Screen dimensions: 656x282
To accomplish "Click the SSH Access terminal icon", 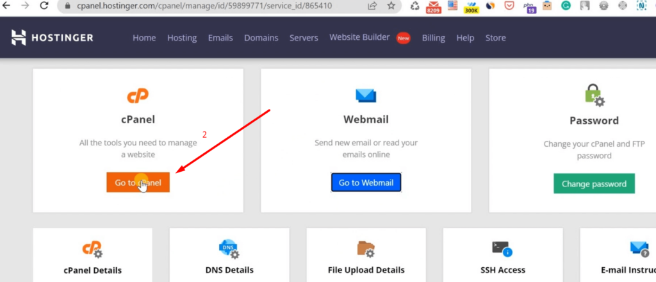I will (x=502, y=249).
